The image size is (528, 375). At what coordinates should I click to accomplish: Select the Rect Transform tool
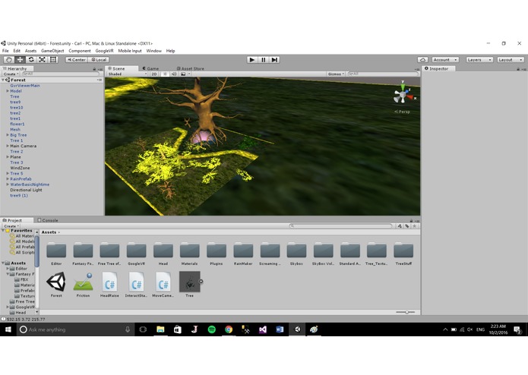[53, 59]
